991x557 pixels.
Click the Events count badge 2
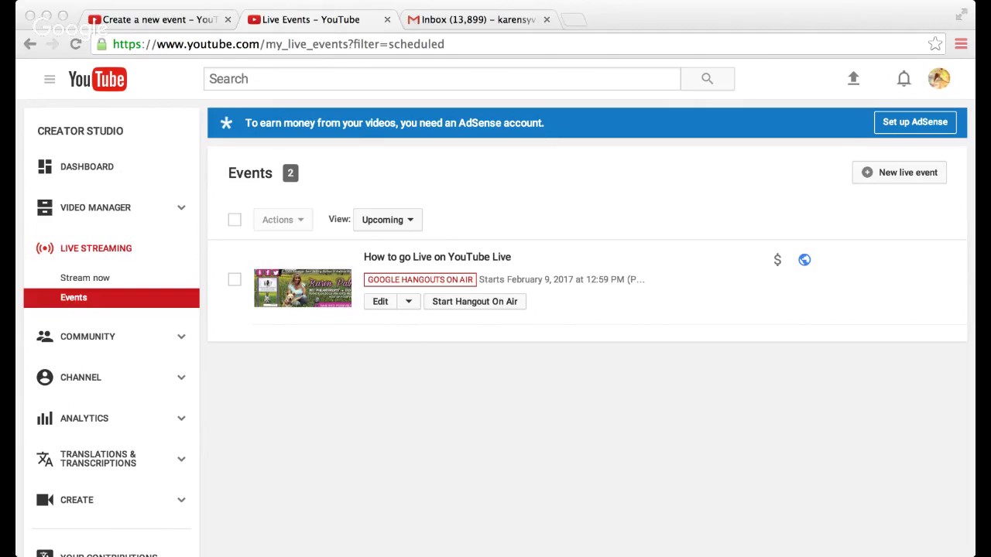coord(290,173)
